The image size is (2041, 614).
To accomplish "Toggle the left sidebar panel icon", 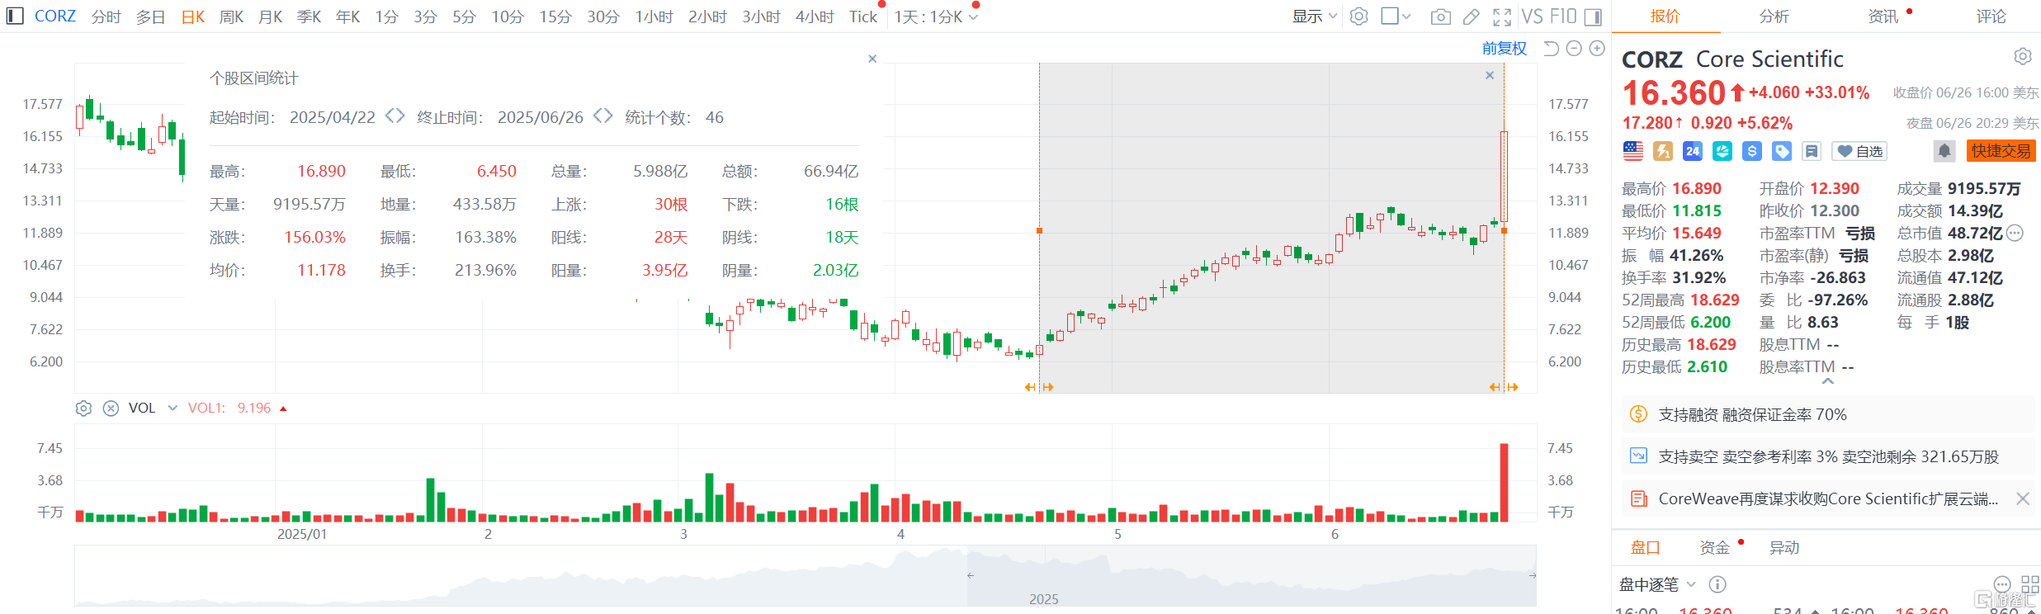I will pyautogui.click(x=15, y=16).
